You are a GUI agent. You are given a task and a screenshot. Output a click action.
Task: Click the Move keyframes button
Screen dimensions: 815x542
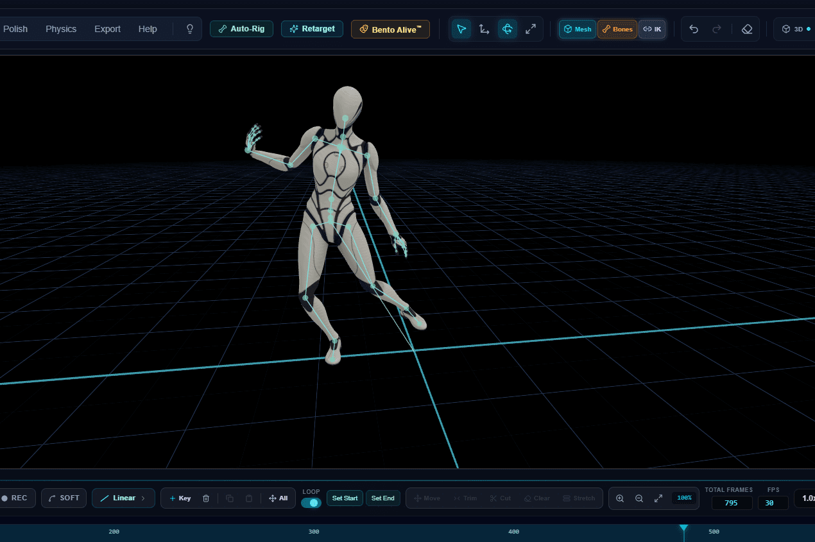[427, 498]
